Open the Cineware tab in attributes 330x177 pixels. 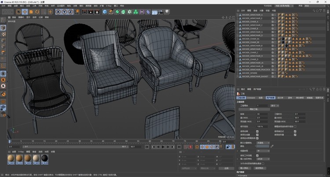tap(251, 98)
